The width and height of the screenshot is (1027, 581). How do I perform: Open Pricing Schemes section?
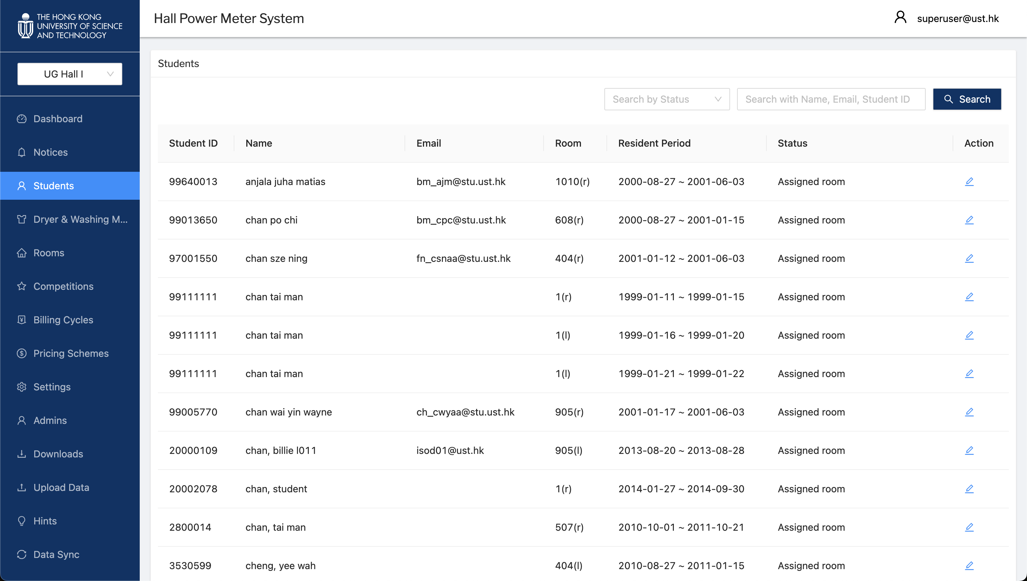71,353
